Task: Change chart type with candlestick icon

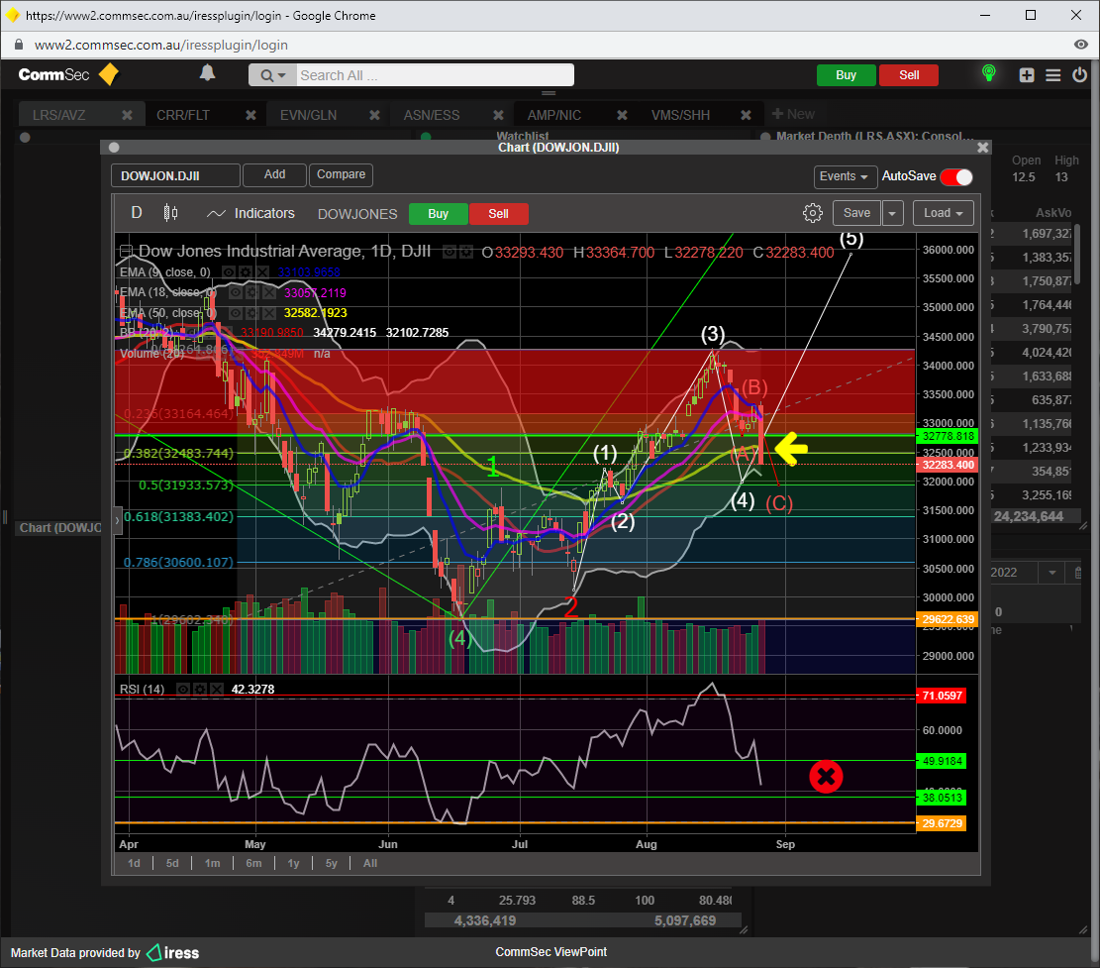Action: [x=170, y=213]
